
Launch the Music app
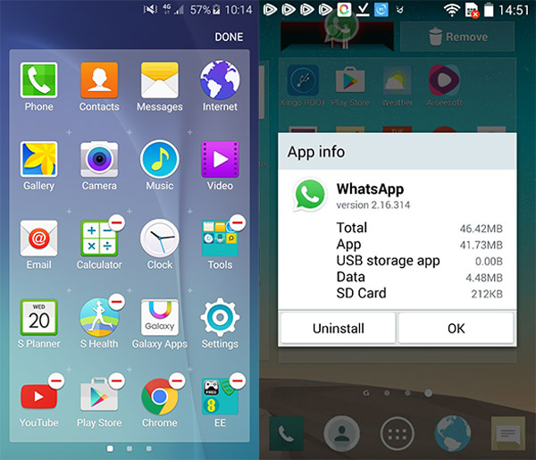point(160,159)
